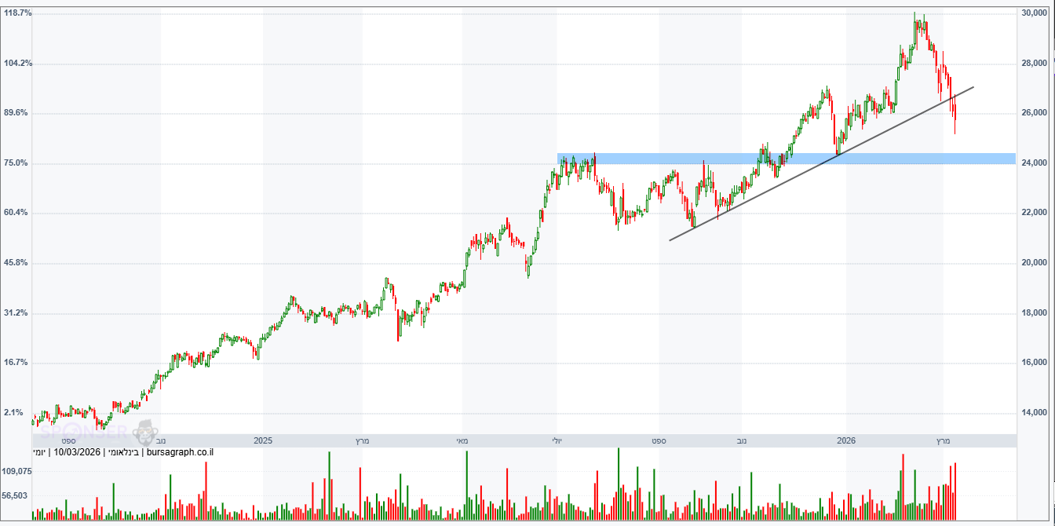Select the gray ascending trendline
This screenshot has height=526, width=1055.
tap(821, 163)
